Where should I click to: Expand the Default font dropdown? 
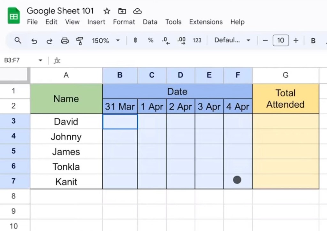[x=232, y=41]
